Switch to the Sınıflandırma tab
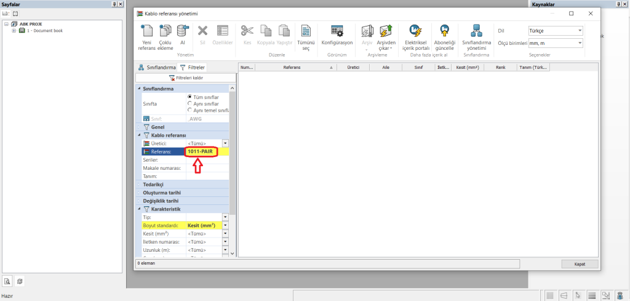 point(157,68)
